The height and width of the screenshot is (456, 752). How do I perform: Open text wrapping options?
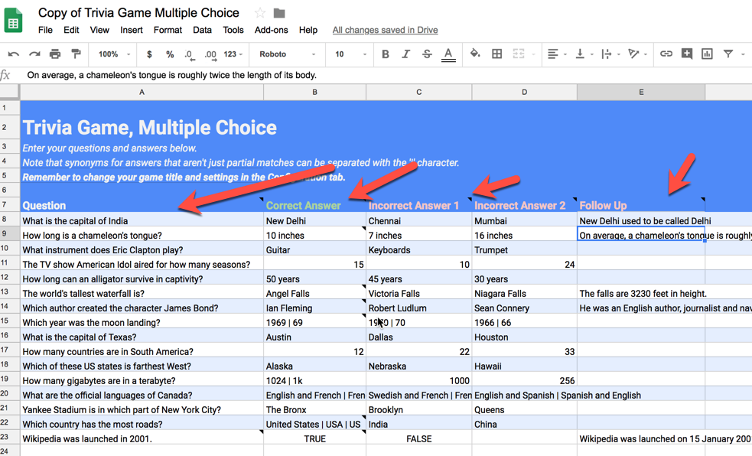[x=610, y=54]
